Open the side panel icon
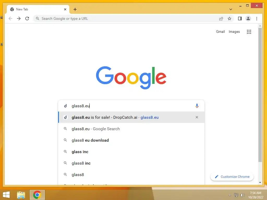This screenshot has height=200, width=267. [240, 18]
